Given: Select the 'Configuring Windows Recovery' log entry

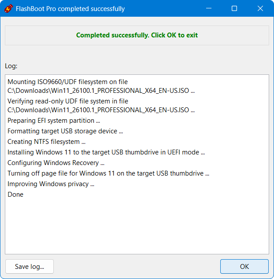Looking at the screenshot, I should tap(56, 163).
